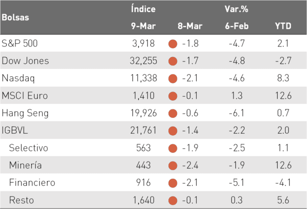The image size is (307, 209).
Task: Select the red circle in Nasdaq row
Action: click(173, 79)
